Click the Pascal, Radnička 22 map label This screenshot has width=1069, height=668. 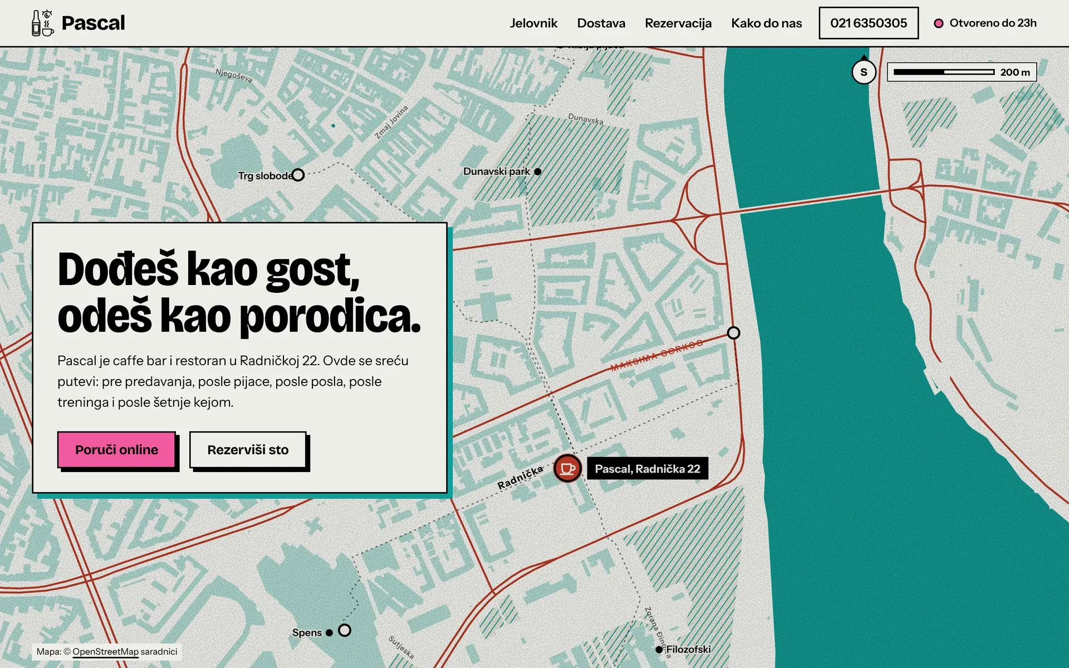(648, 469)
